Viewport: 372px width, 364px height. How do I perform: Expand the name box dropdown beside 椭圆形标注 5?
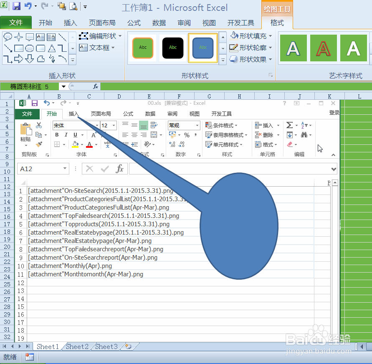pyautogui.click(x=63, y=86)
